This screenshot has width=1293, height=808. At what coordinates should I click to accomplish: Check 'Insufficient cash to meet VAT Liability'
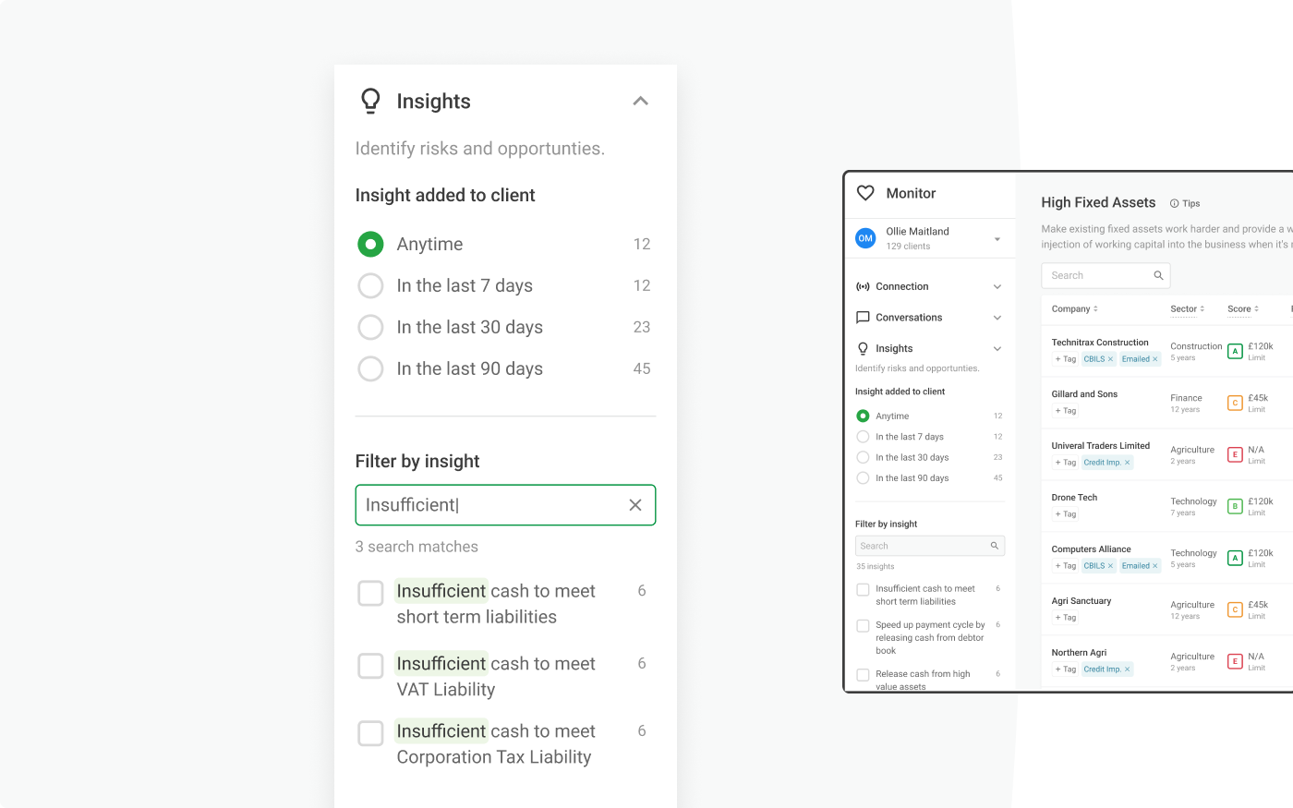coord(370,666)
